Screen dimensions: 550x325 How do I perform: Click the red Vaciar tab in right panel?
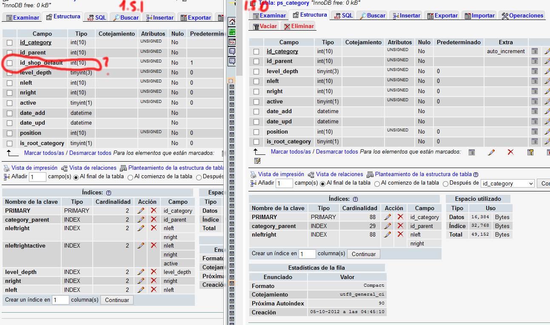click(265, 26)
